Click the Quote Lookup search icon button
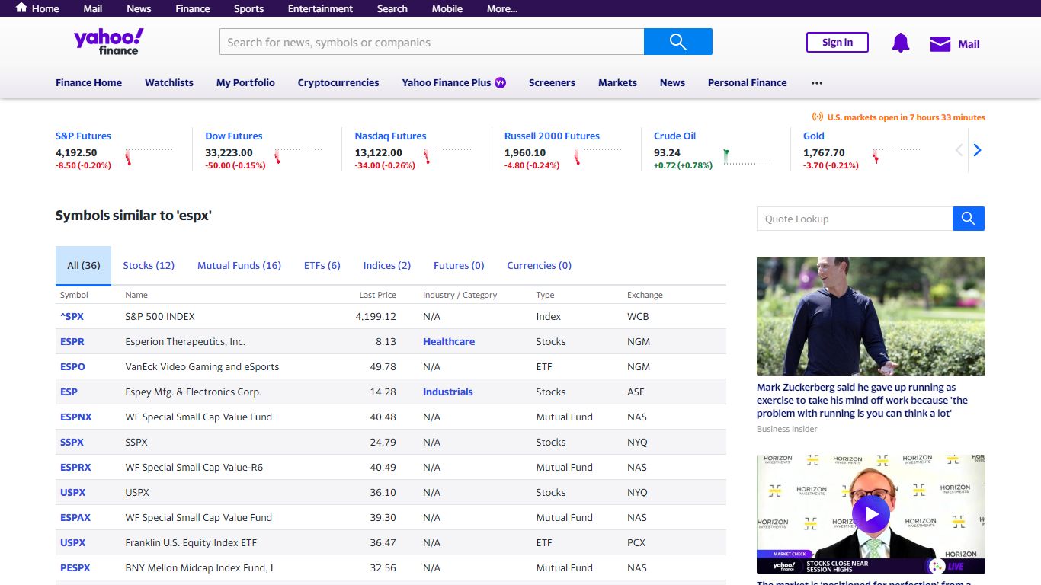 (969, 219)
